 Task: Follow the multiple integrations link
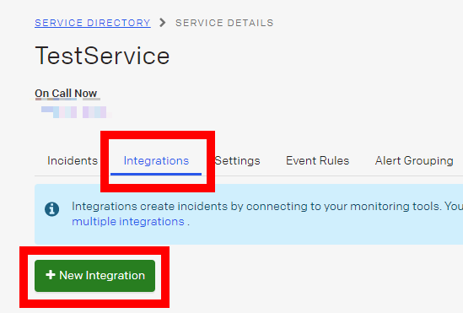pyautogui.click(x=128, y=221)
